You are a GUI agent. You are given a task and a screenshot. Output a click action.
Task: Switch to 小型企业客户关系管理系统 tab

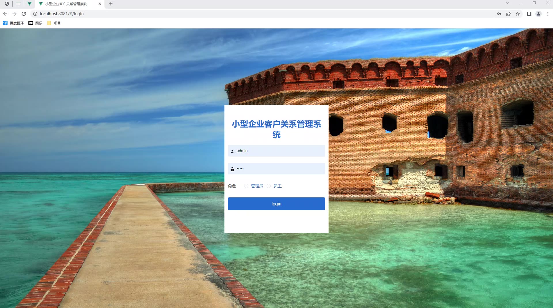pos(69,4)
